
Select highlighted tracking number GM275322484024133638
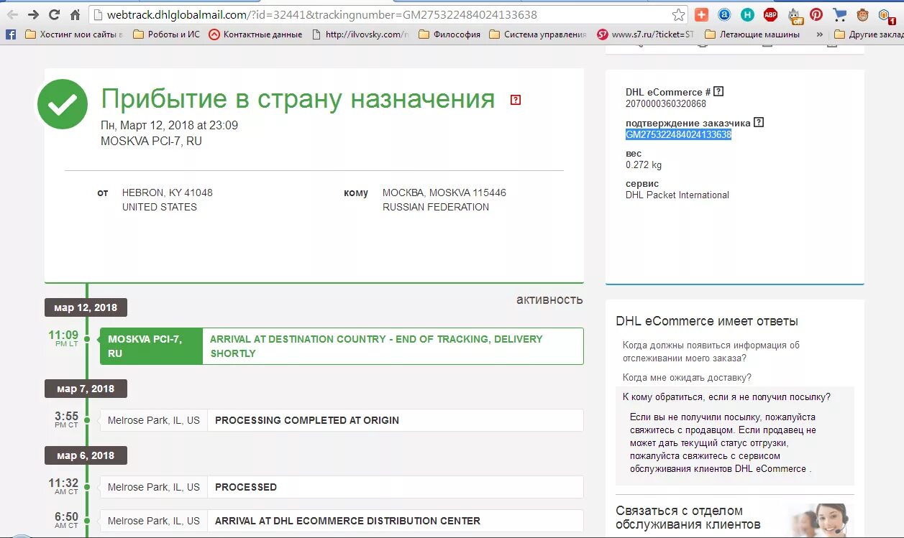[678, 134]
